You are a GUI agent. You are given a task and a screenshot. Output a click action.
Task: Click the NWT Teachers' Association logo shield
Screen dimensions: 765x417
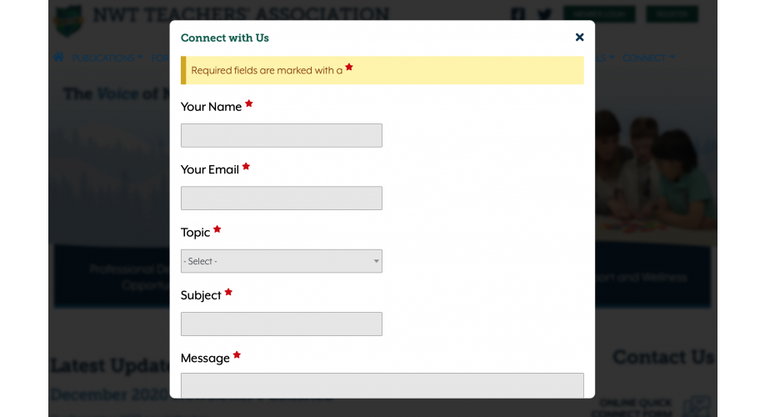pos(68,21)
